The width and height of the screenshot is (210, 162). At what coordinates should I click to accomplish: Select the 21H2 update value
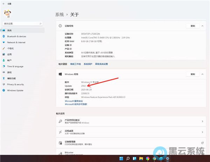point(83,86)
